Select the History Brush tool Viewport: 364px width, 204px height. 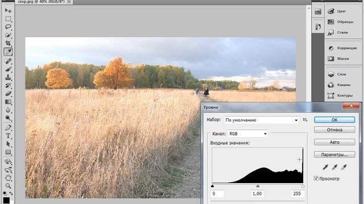pos(8,86)
